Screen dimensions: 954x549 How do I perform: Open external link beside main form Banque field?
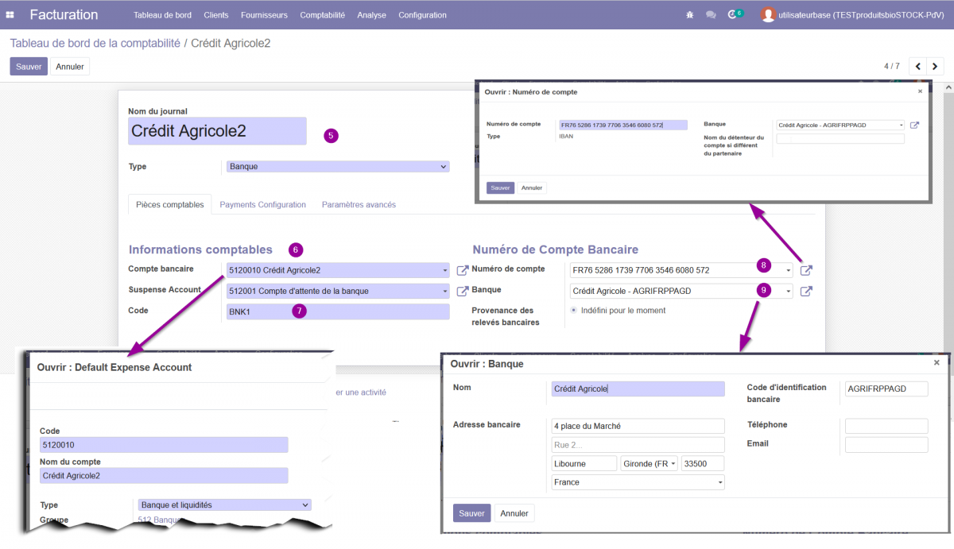coord(806,291)
